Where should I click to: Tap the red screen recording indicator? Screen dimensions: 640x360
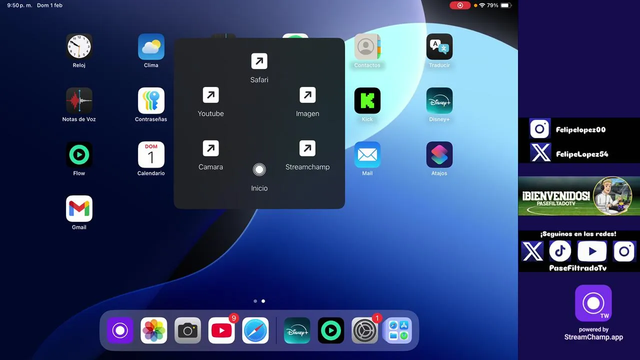click(x=460, y=5)
